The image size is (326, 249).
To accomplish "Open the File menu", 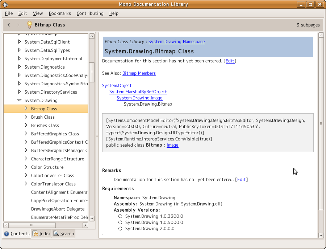I will (x=9, y=13).
